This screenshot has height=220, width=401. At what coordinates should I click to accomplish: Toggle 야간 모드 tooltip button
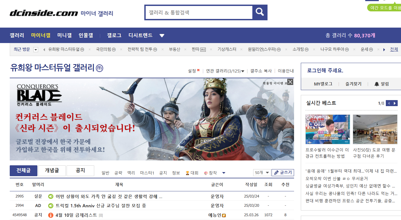(x=384, y=8)
